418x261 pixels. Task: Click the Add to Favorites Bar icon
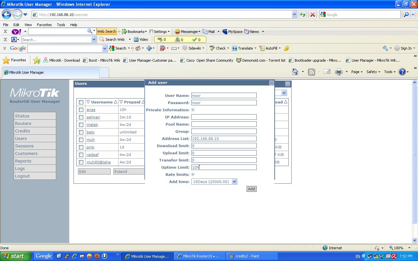pyautogui.click(x=37, y=60)
